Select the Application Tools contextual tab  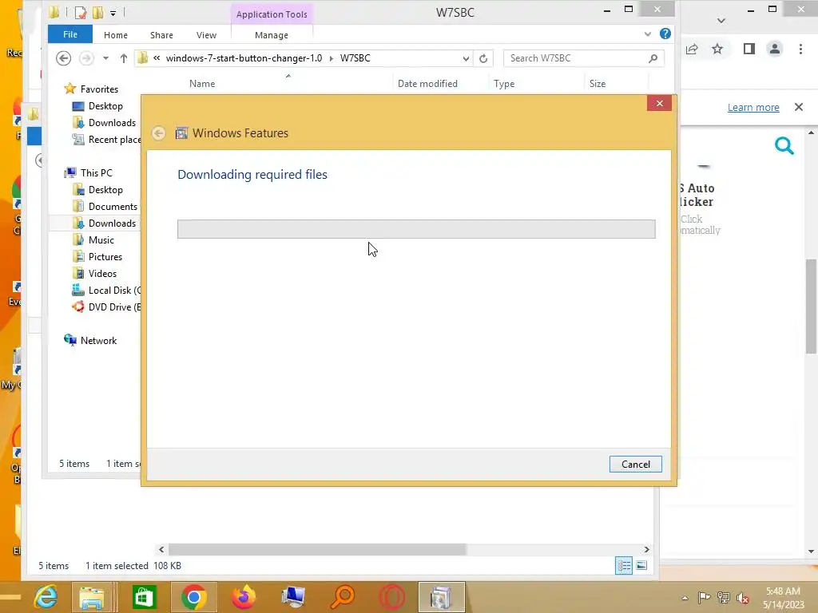272,14
